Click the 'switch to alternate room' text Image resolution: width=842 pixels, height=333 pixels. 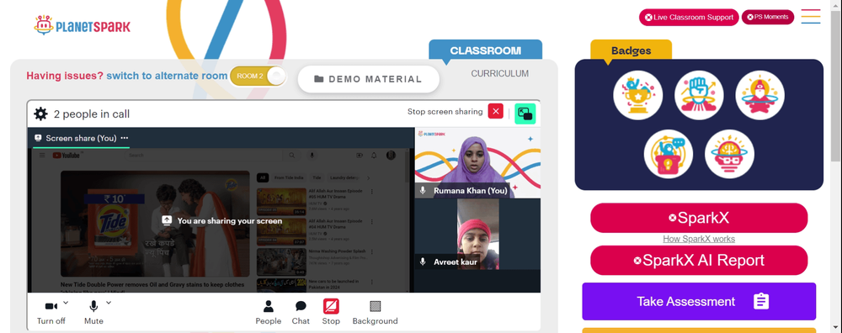pos(167,77)
